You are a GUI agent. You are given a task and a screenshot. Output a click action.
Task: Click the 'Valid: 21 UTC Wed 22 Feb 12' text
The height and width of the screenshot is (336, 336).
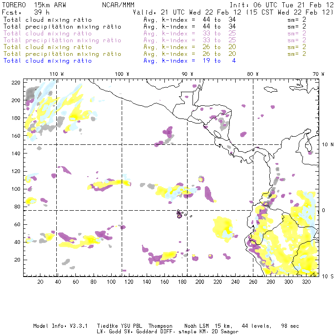tap(187, 12)
